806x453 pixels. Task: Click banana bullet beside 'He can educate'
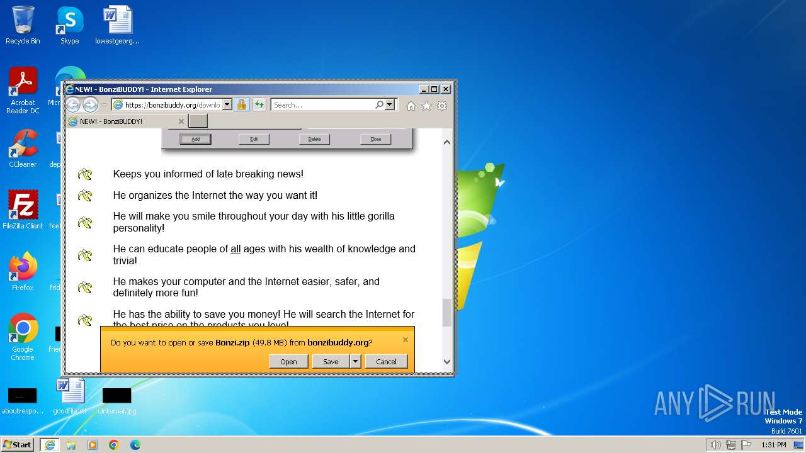(85, 255)
